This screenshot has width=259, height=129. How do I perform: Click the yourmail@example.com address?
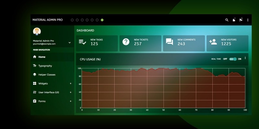tap(44, 44)
